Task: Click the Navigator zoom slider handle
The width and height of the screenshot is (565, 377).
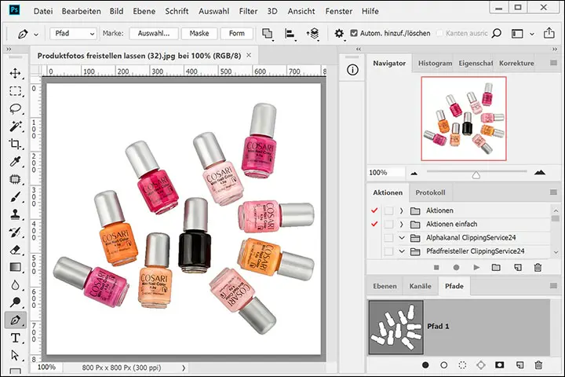Action: click(476, 174)
